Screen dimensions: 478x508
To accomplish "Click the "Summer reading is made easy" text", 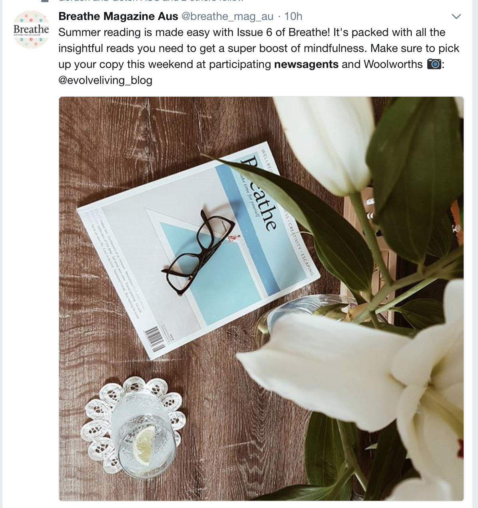I will [x=139, y=32].
